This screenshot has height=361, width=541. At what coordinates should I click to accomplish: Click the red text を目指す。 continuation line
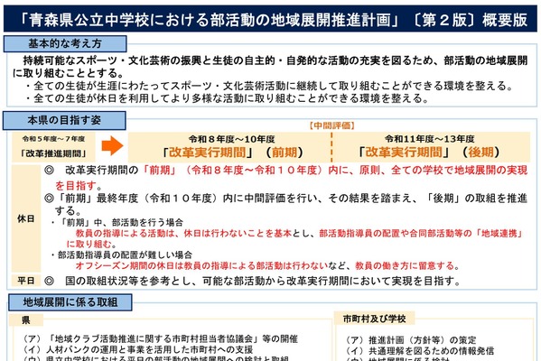pyautogui.click(x=79, y=186)
